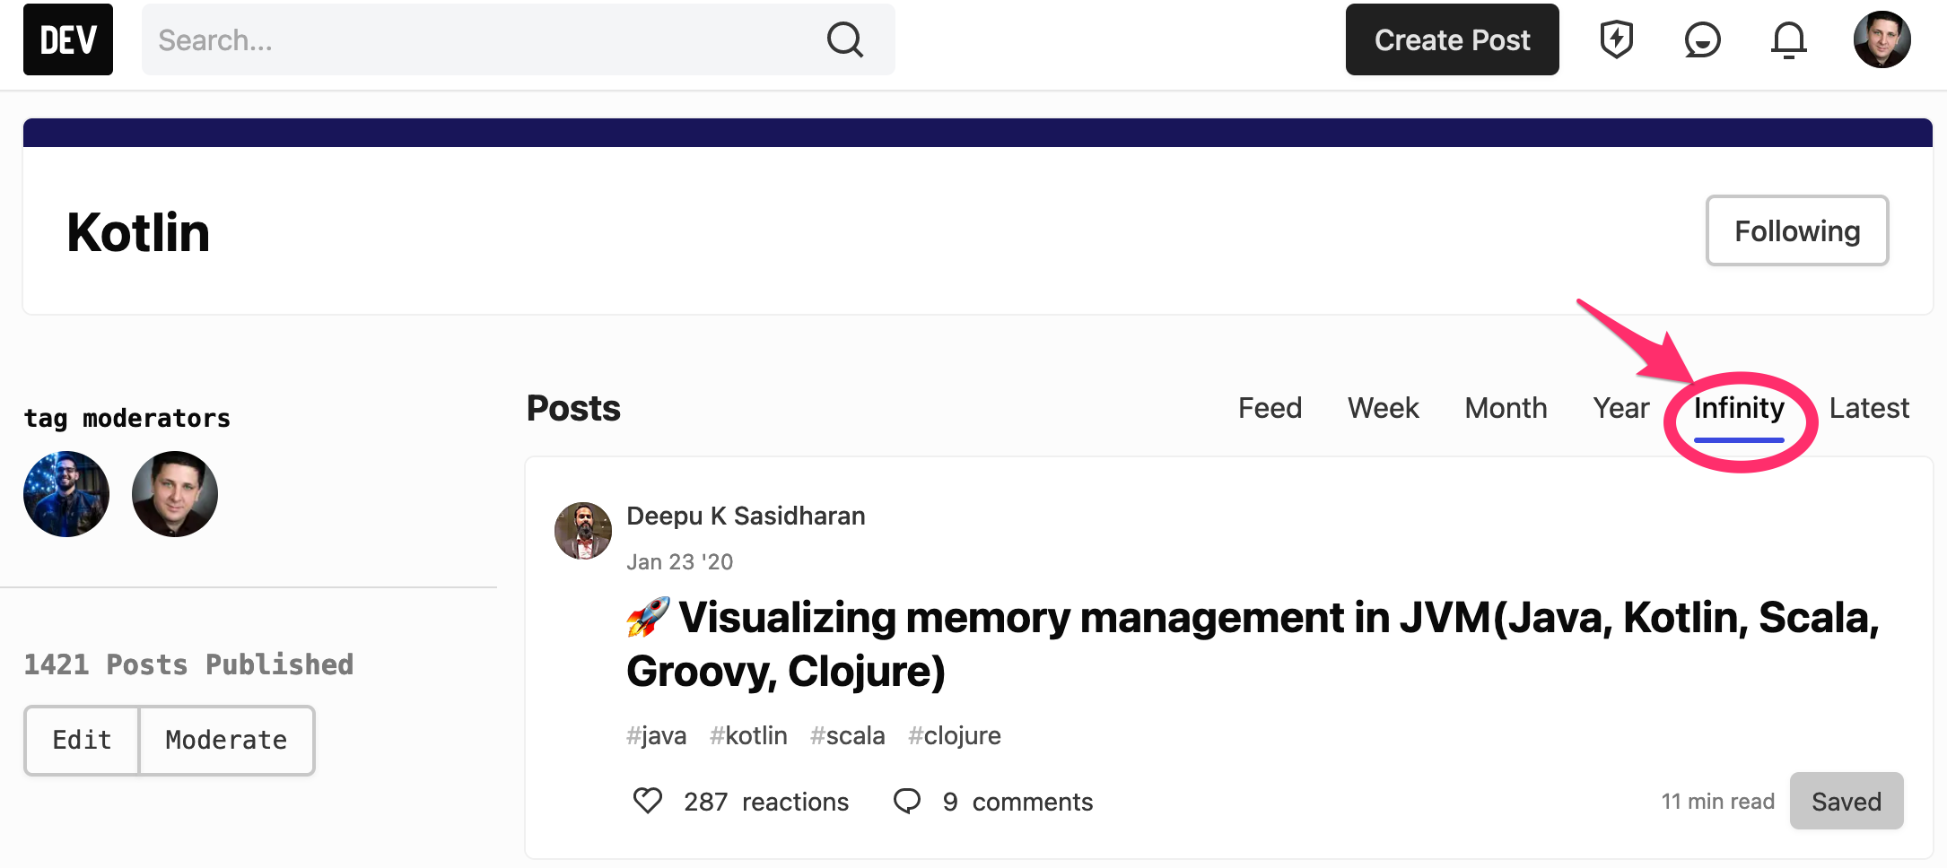Click the Posts heading
Viewport: 1947px width, 868px height.
(573, 408)
